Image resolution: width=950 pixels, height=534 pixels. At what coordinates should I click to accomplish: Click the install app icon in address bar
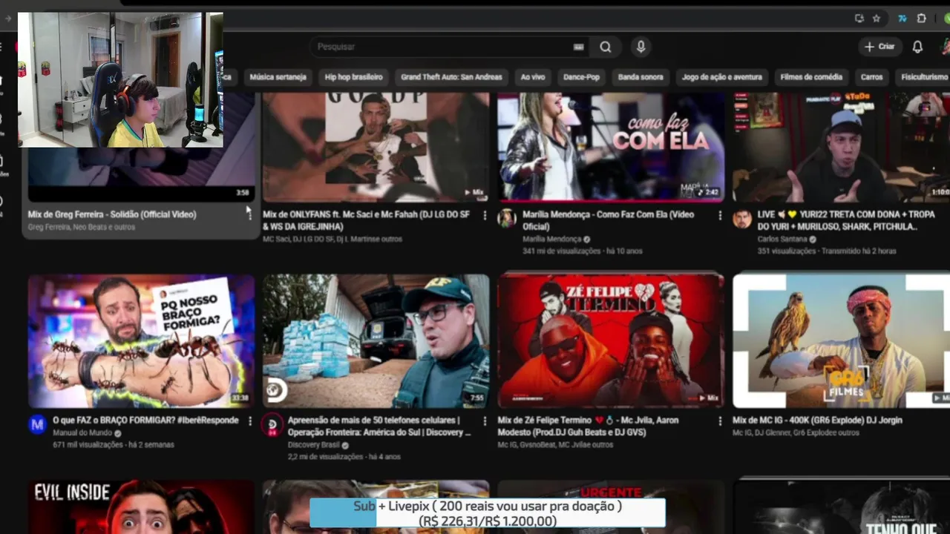[x=859, y=19]
